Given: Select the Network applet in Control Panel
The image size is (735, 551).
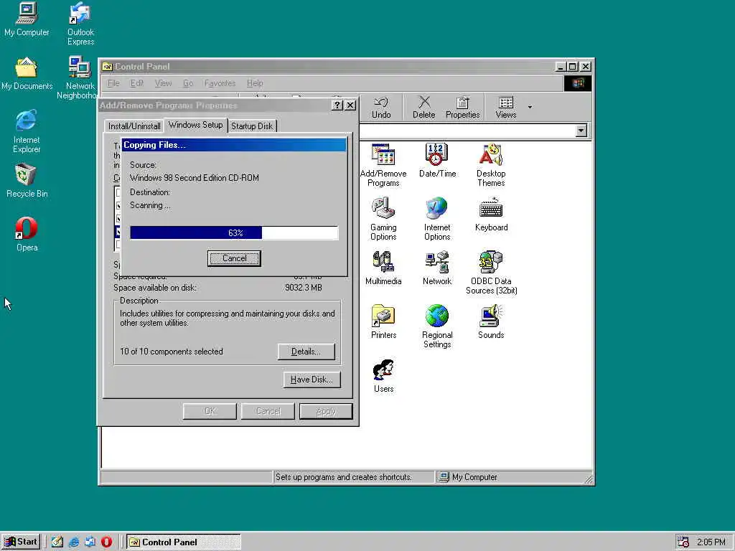Looking at the screenshot, I should pyautogui.click(x=437, y=268).
